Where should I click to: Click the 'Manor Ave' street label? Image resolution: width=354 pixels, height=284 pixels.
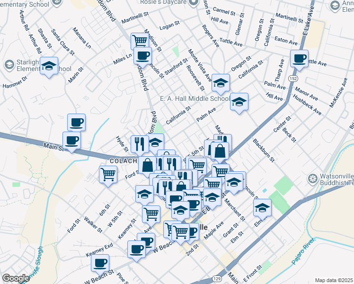(x=306, y=94)
